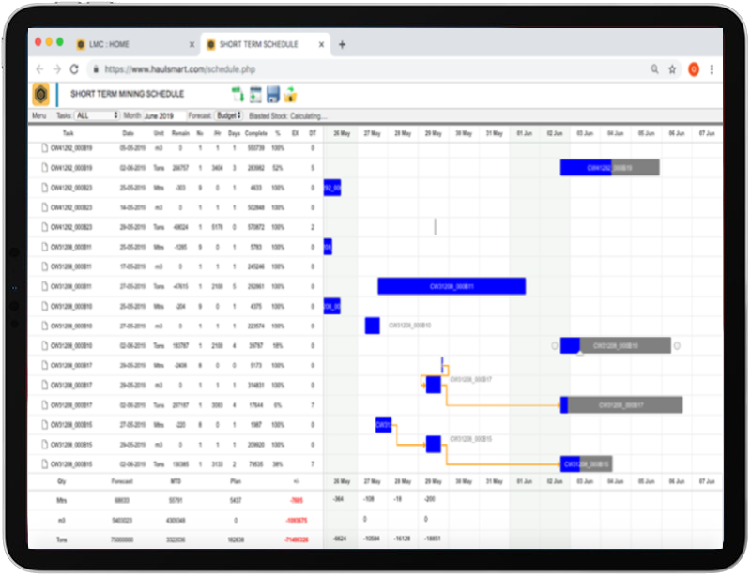Image resolution: width=751 pixels, height=577 pixels.
Task: Open the Forecast Budget dropdown
Action: [x=229, y=116]
